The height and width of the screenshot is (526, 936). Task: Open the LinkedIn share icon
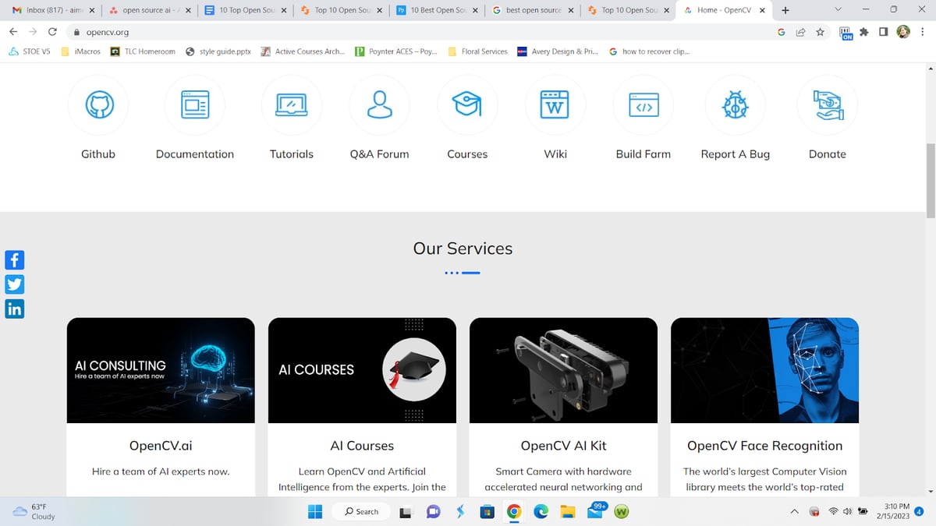pyautogui.click(x=14, y=309)
